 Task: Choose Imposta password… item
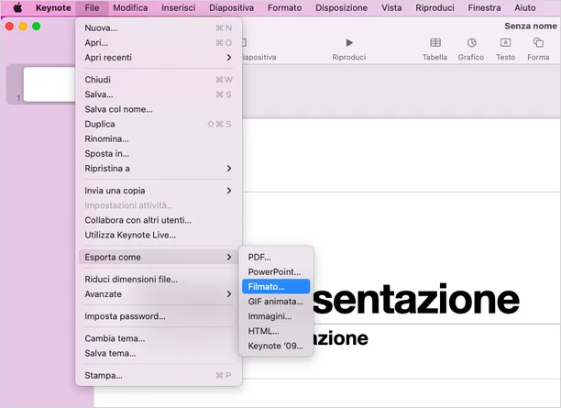[x=159, y=316]
